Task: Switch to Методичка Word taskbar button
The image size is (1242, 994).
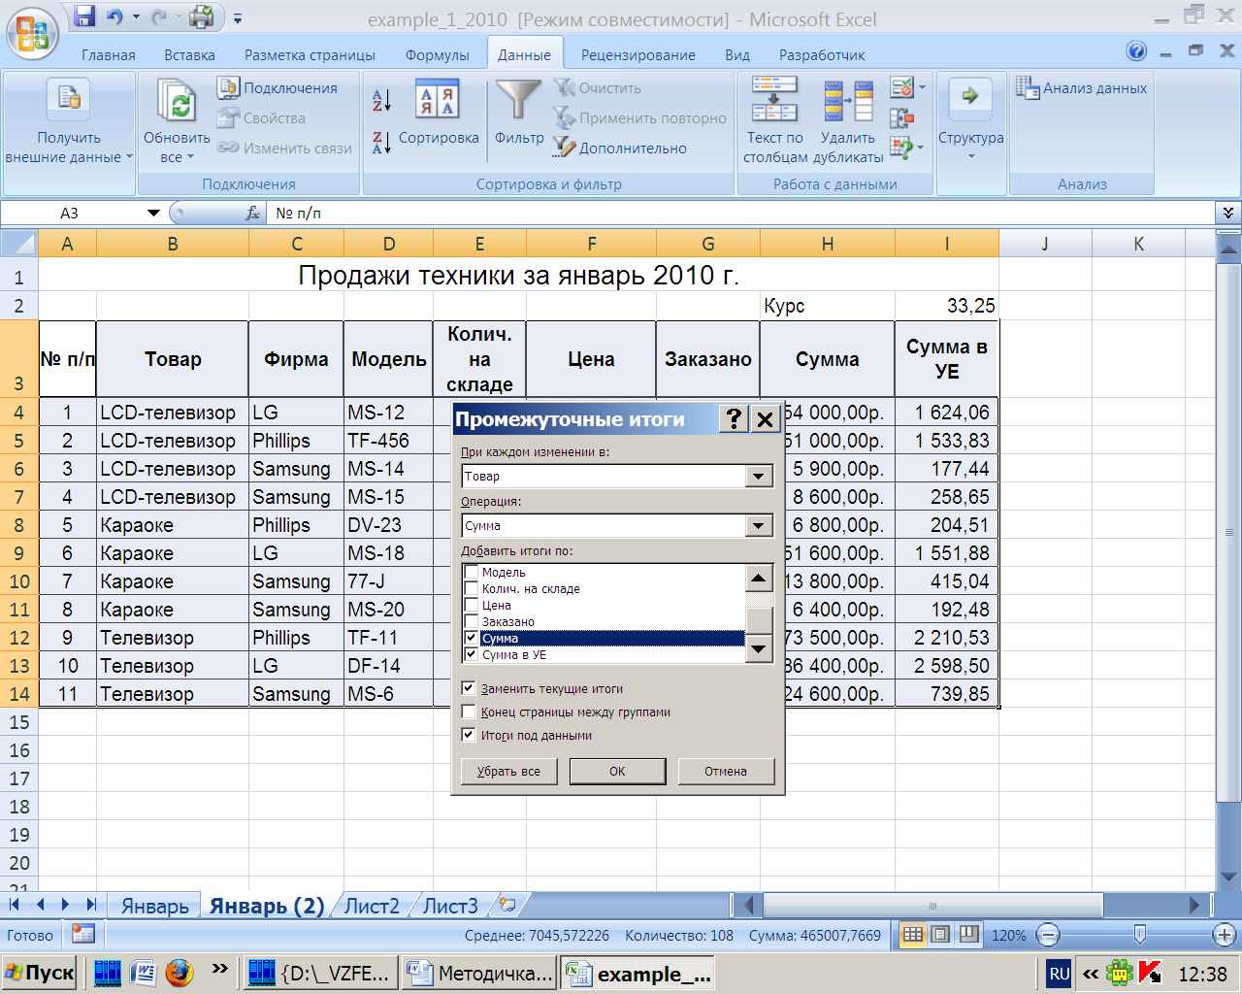Action: (480, 973)
